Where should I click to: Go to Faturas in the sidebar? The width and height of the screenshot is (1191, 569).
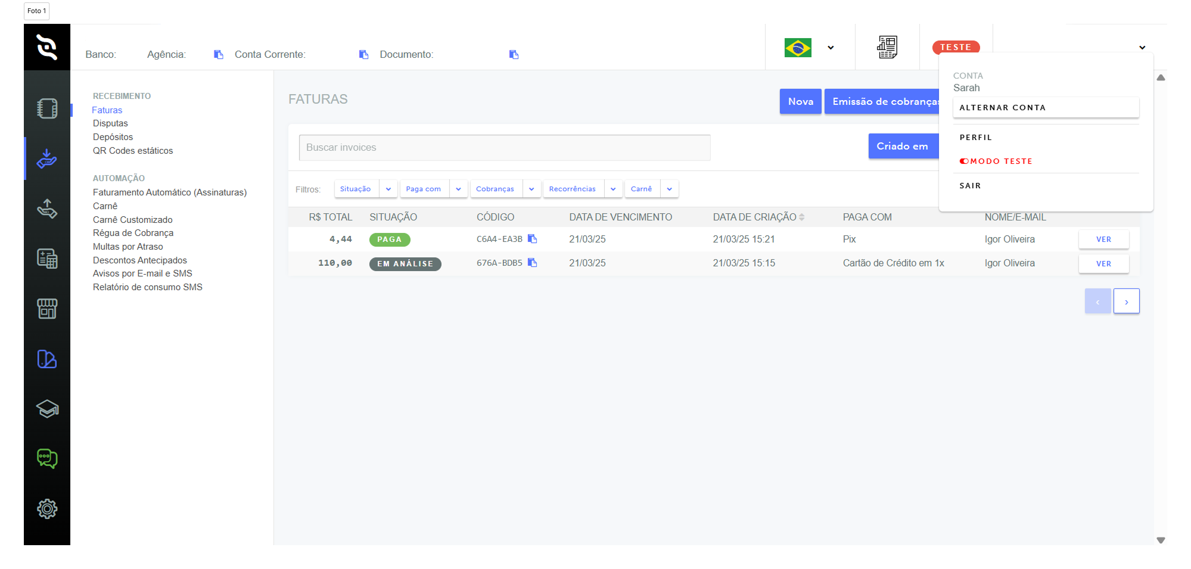pyautogui.click(x=107, y=110)
